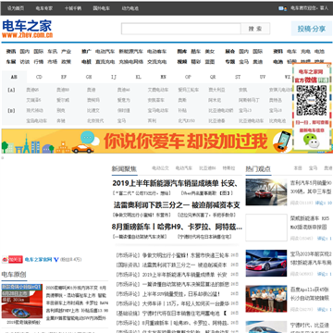The height and width of the screenshot is (333, 333).
Task: Open the 美女 gallery link
Action: coord(210,52)
